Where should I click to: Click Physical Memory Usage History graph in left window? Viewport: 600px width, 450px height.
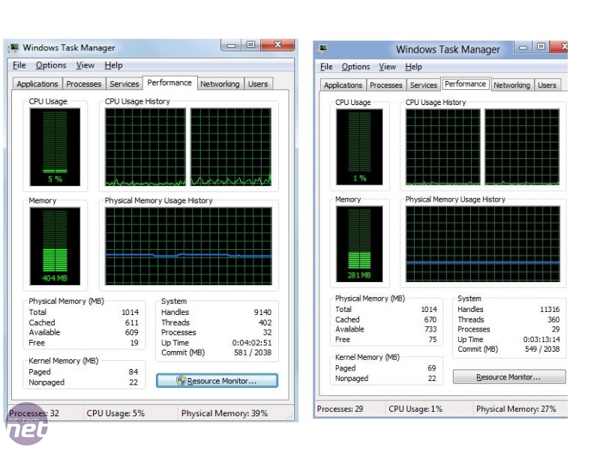click(189, 246)
